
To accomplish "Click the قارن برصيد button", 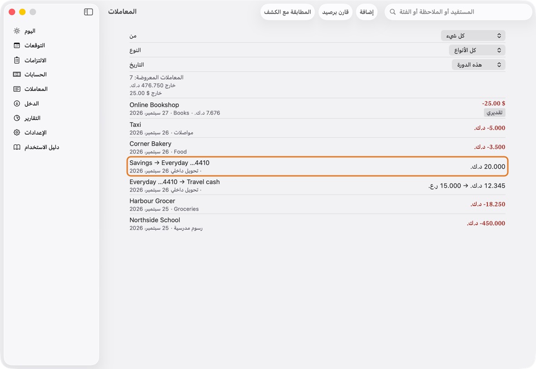I will point(335,12).
